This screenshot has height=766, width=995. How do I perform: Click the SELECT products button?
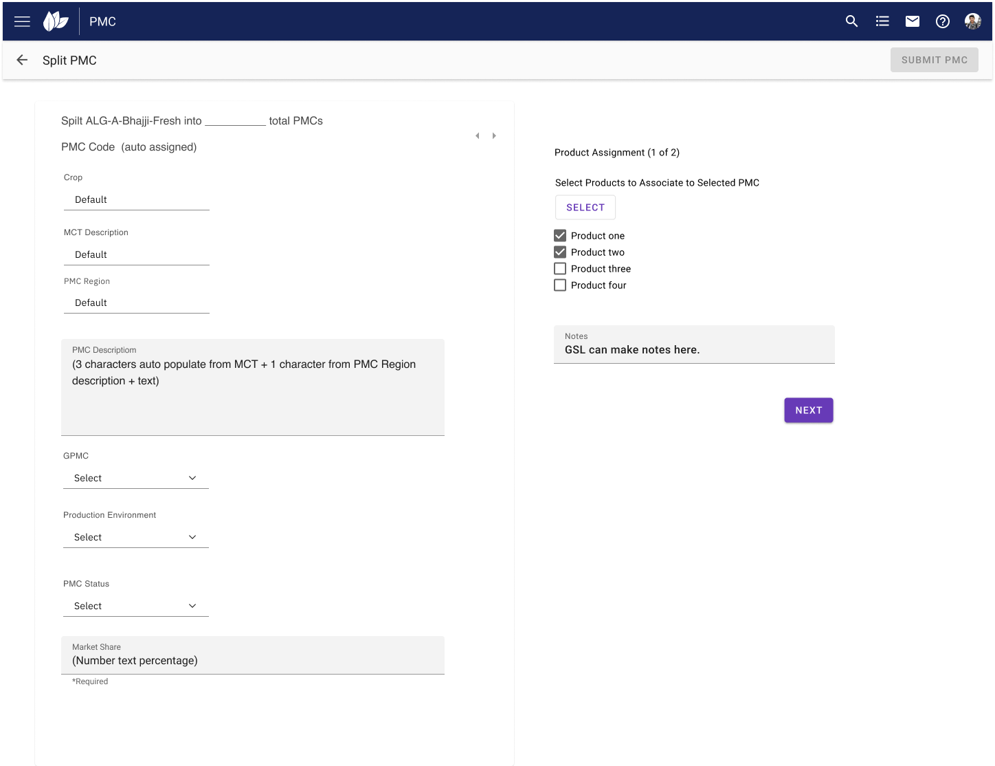(585, 208)
